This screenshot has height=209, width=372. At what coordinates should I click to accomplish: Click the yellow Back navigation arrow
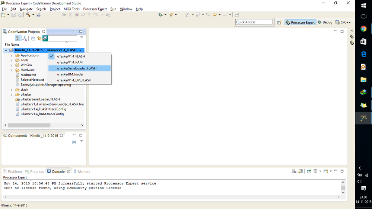click(214, 15)
